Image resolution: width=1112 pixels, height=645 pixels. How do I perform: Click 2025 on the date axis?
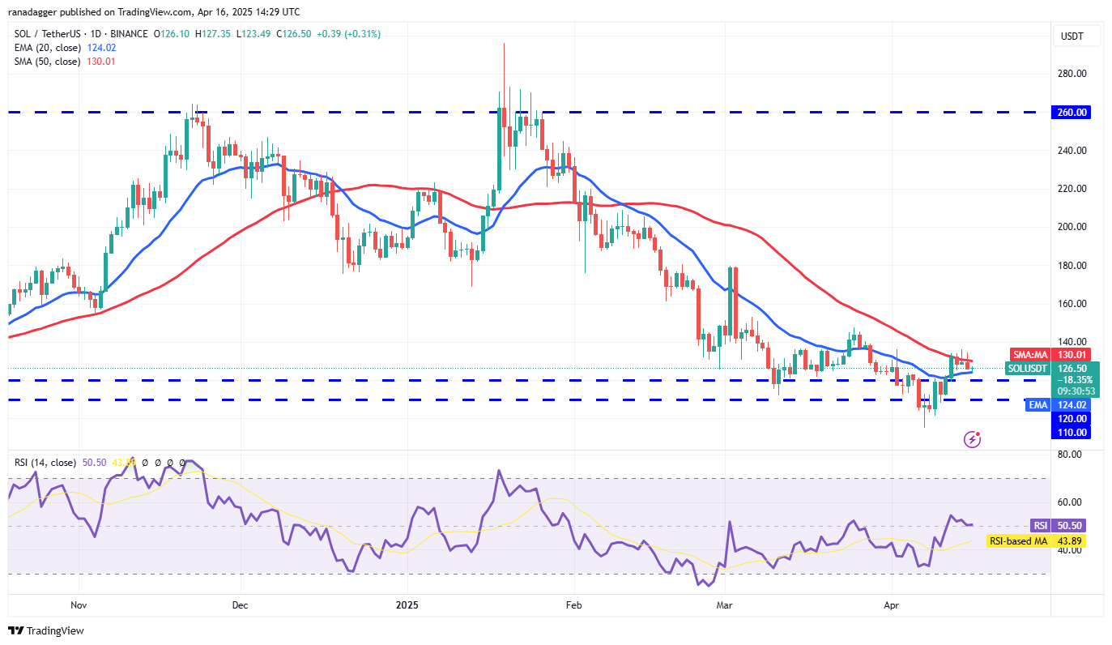tap(407, 604)
